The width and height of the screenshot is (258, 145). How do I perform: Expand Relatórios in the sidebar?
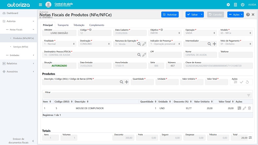coord(18,63)
